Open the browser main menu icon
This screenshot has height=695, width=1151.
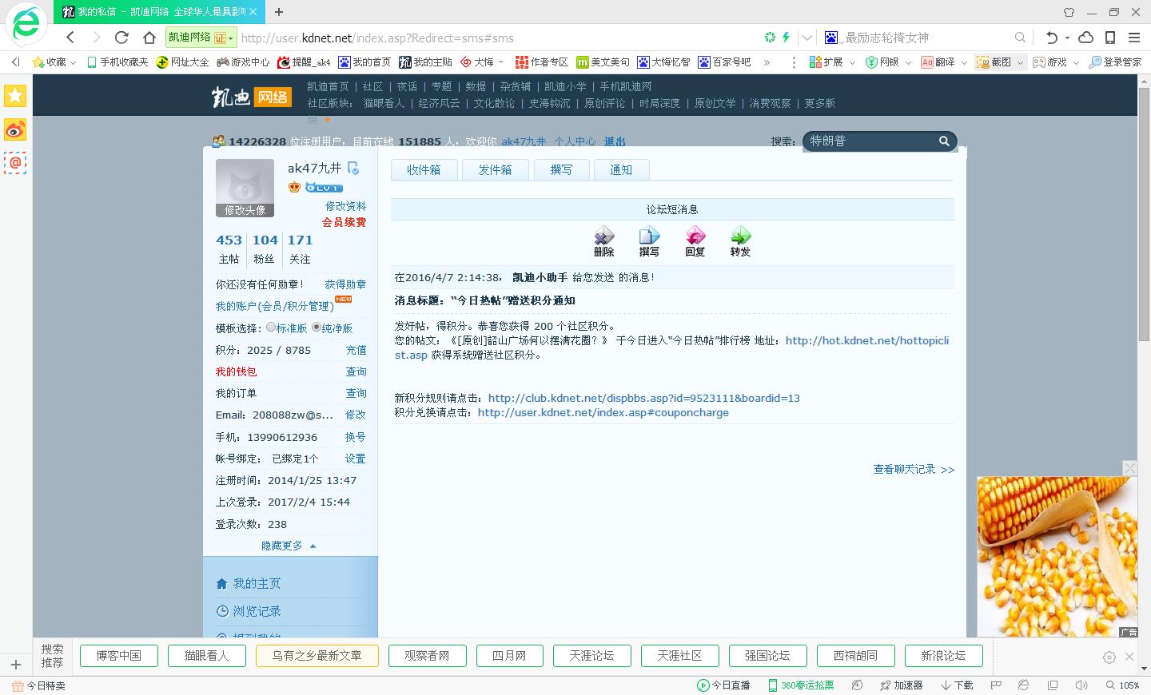coord(1133,38)
